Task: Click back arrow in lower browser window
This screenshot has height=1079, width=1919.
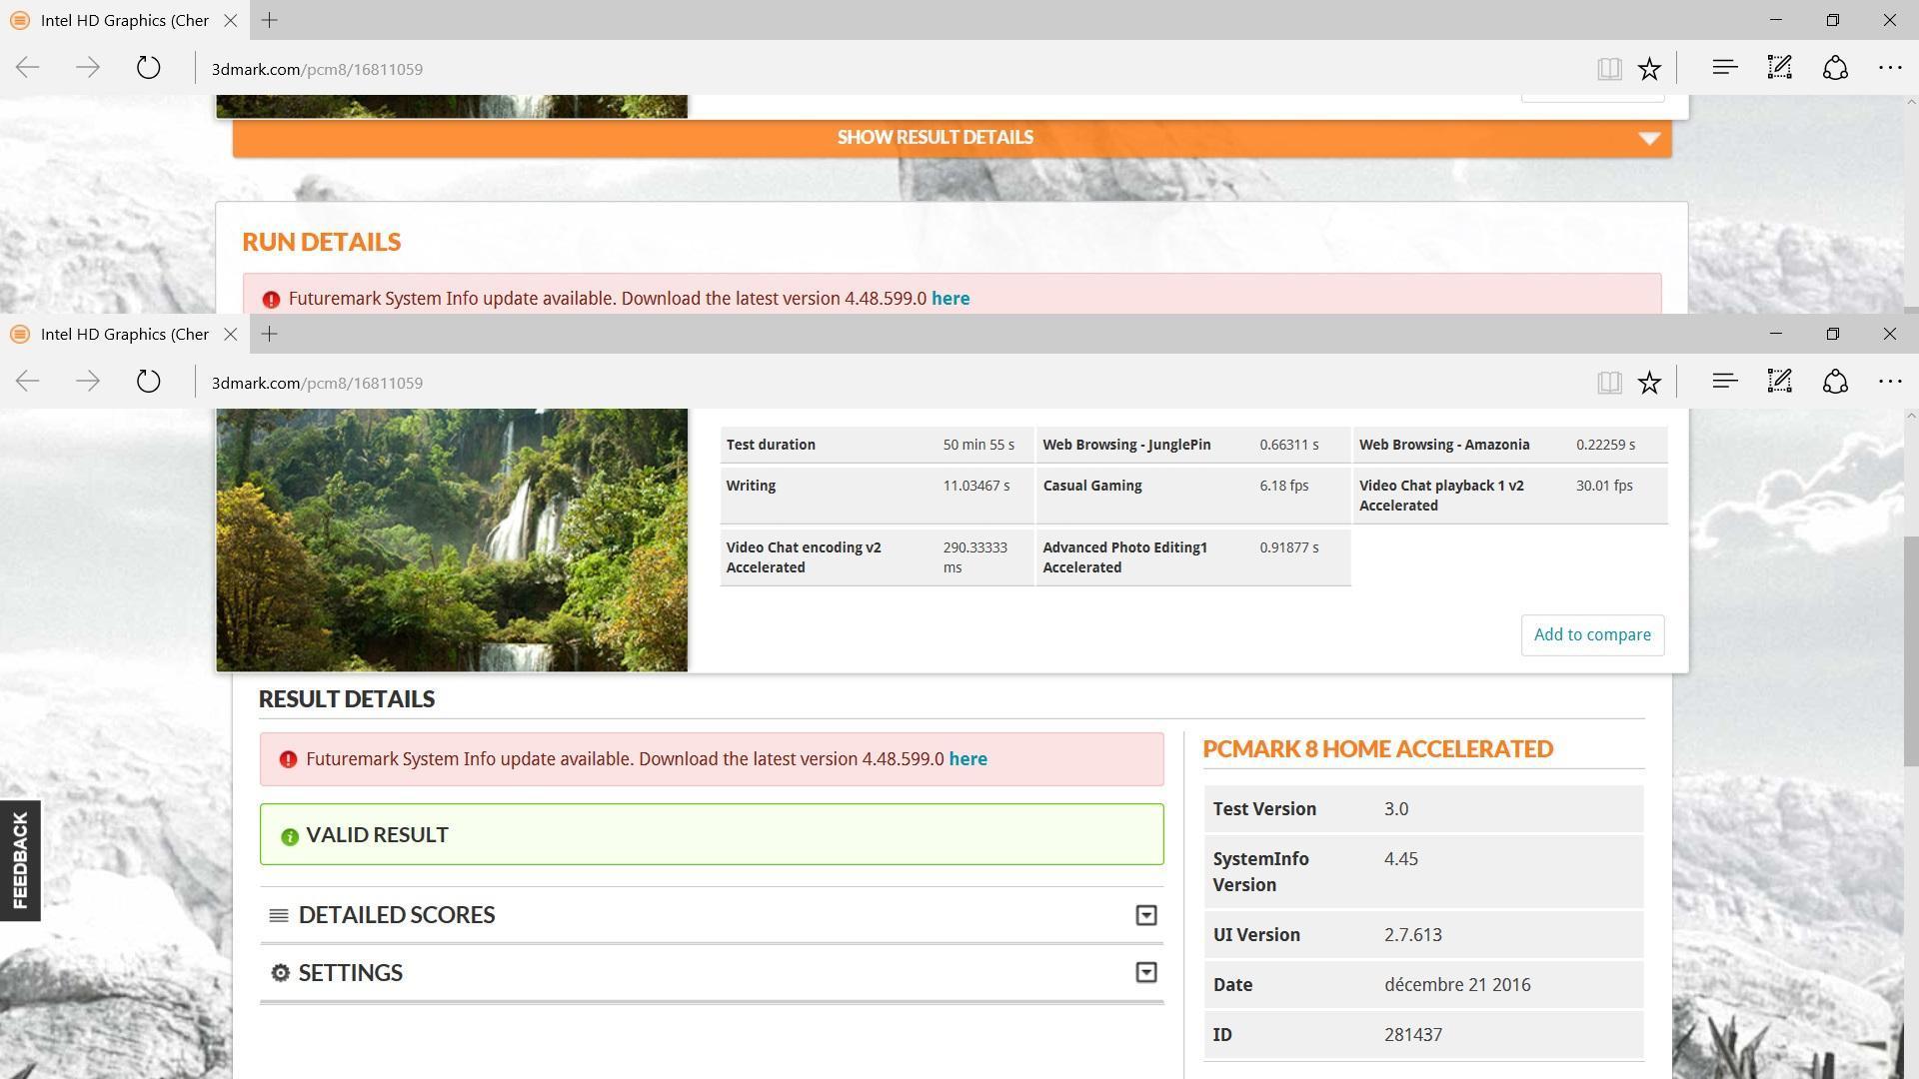Action: point(28,382)
